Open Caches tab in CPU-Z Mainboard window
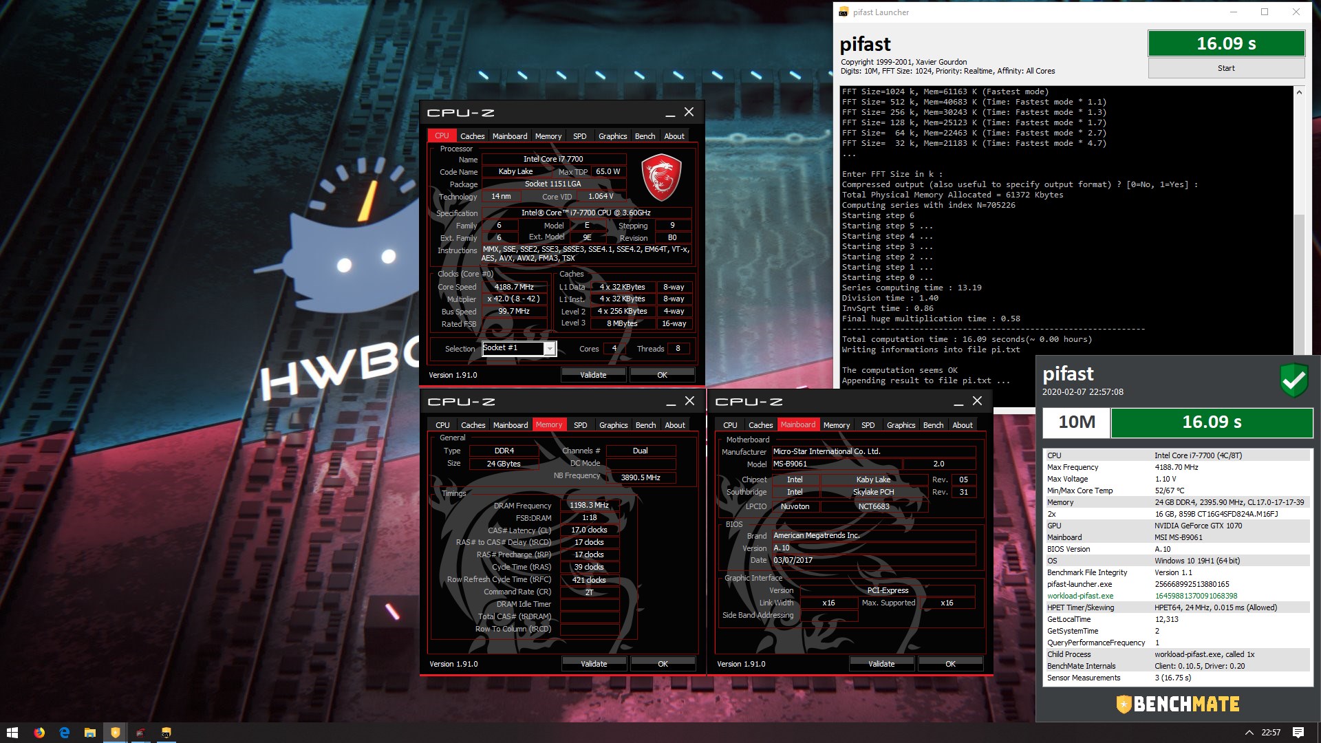Screen dimensions: 1321x743 760,425
